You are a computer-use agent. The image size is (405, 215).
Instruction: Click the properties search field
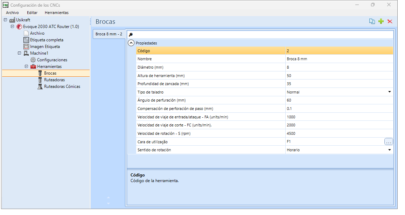pos(260,35)
